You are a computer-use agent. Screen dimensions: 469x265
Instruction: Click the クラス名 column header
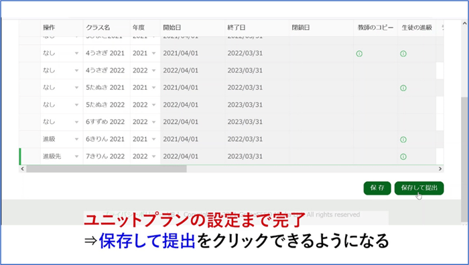[x=107, y=28]
